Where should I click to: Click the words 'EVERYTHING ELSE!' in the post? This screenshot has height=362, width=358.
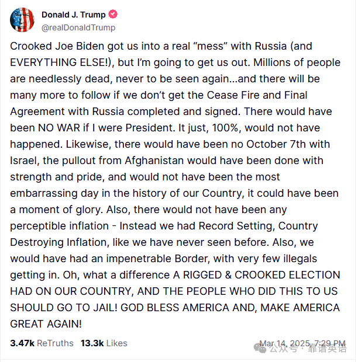click(x=61, y=62)
